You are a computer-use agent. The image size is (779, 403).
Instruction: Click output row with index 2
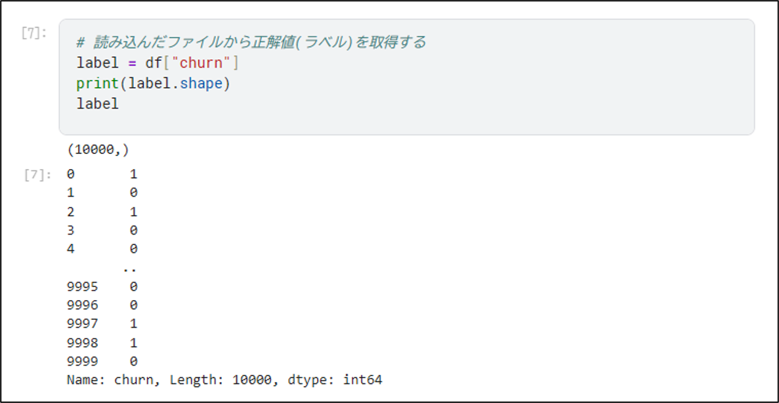(x=102, y=212)
